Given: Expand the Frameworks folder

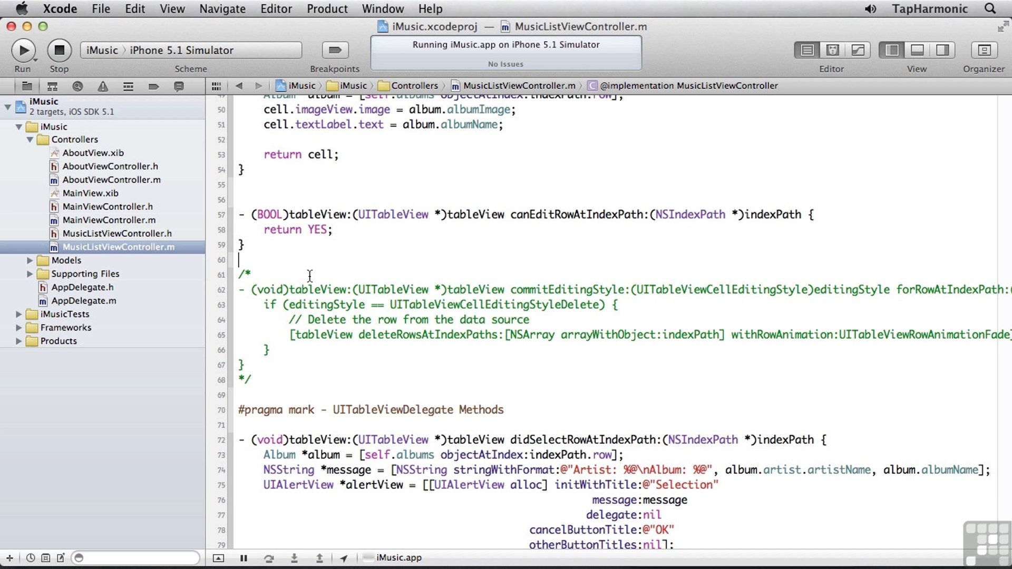Looking at the screenshot, I should tap(19, 328).
